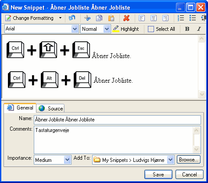Toggle the Highlight marker tool
The height and width of the screenshot is (183, 208).
point(126,29)
